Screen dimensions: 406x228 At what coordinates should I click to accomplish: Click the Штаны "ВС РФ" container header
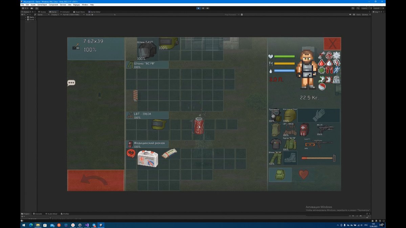point(147,65)
